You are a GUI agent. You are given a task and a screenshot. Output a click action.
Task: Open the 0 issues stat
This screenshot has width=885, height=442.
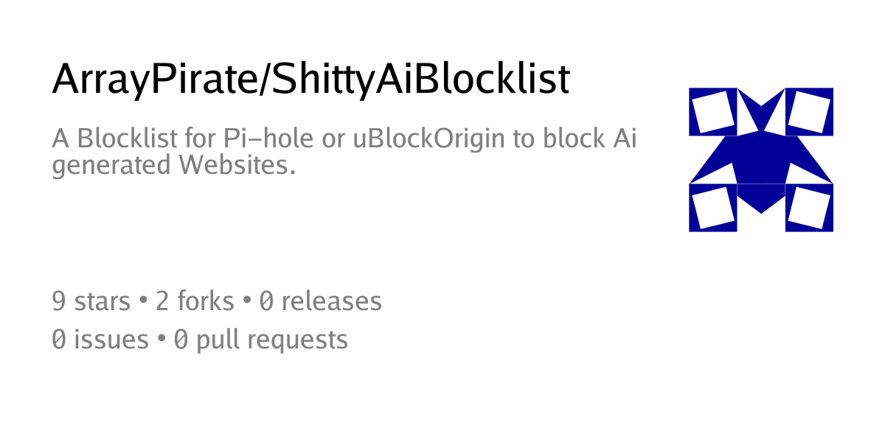coord(100,340)
